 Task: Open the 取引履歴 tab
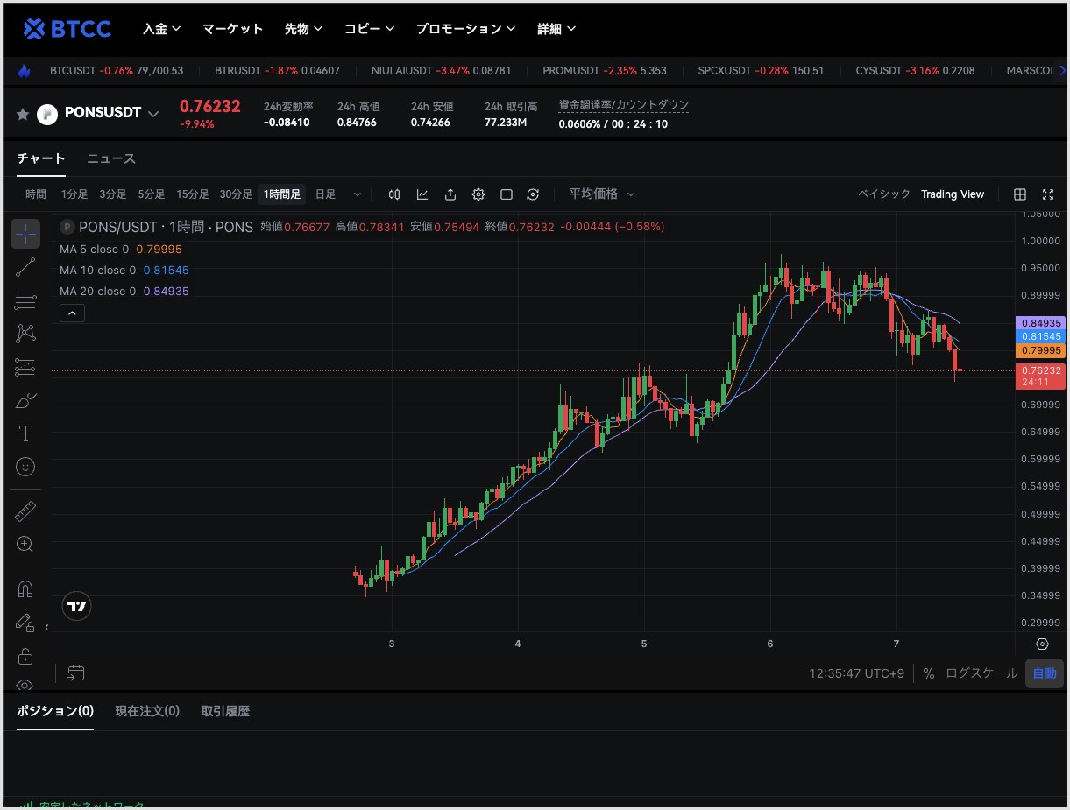point(225,711)
